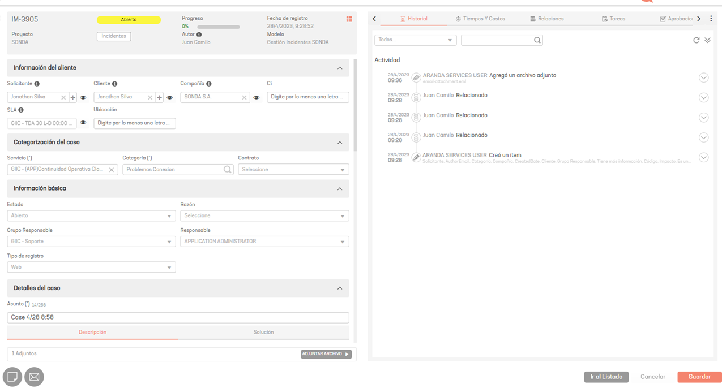This screenshot has width=722, height=388.
Task: Switch to the Solución tab
Action: (263, 332)
